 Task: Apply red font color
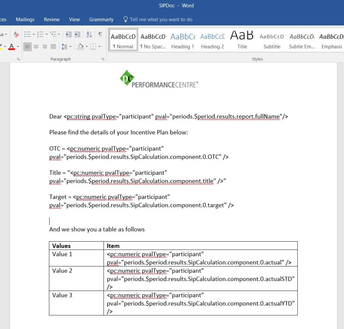click(12, 46)
